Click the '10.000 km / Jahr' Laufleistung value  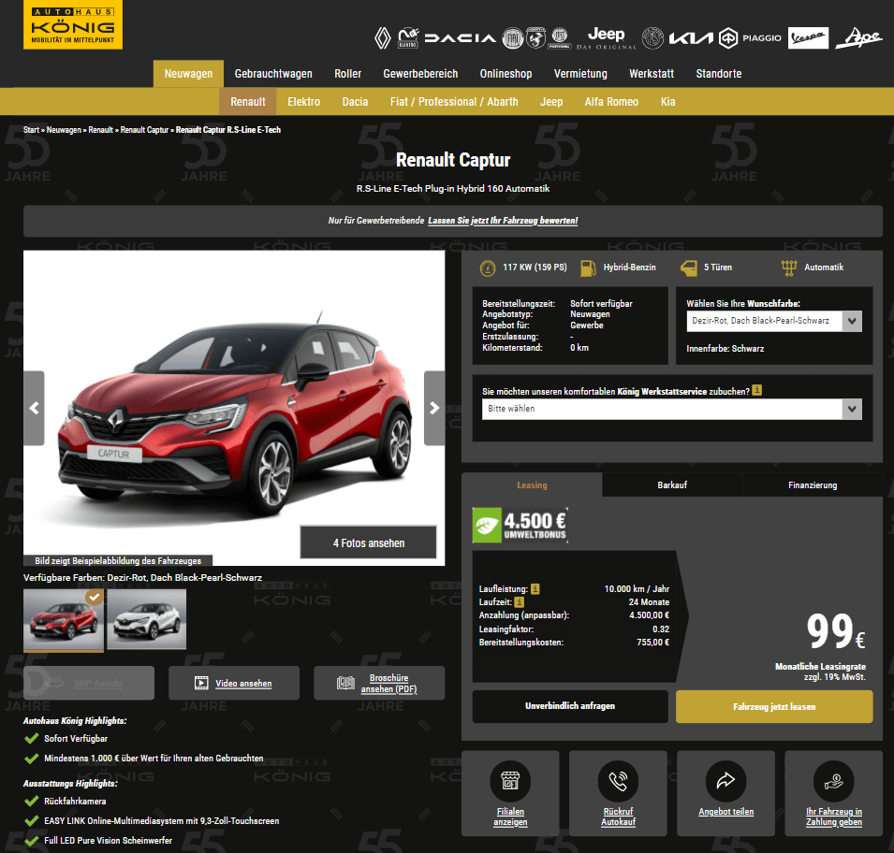(x=637, y=589)
